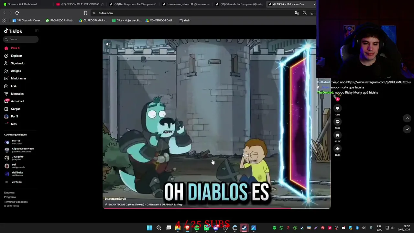Go to the previous video with up arrow
The image size is (414, 233).
tap(407, 118)
